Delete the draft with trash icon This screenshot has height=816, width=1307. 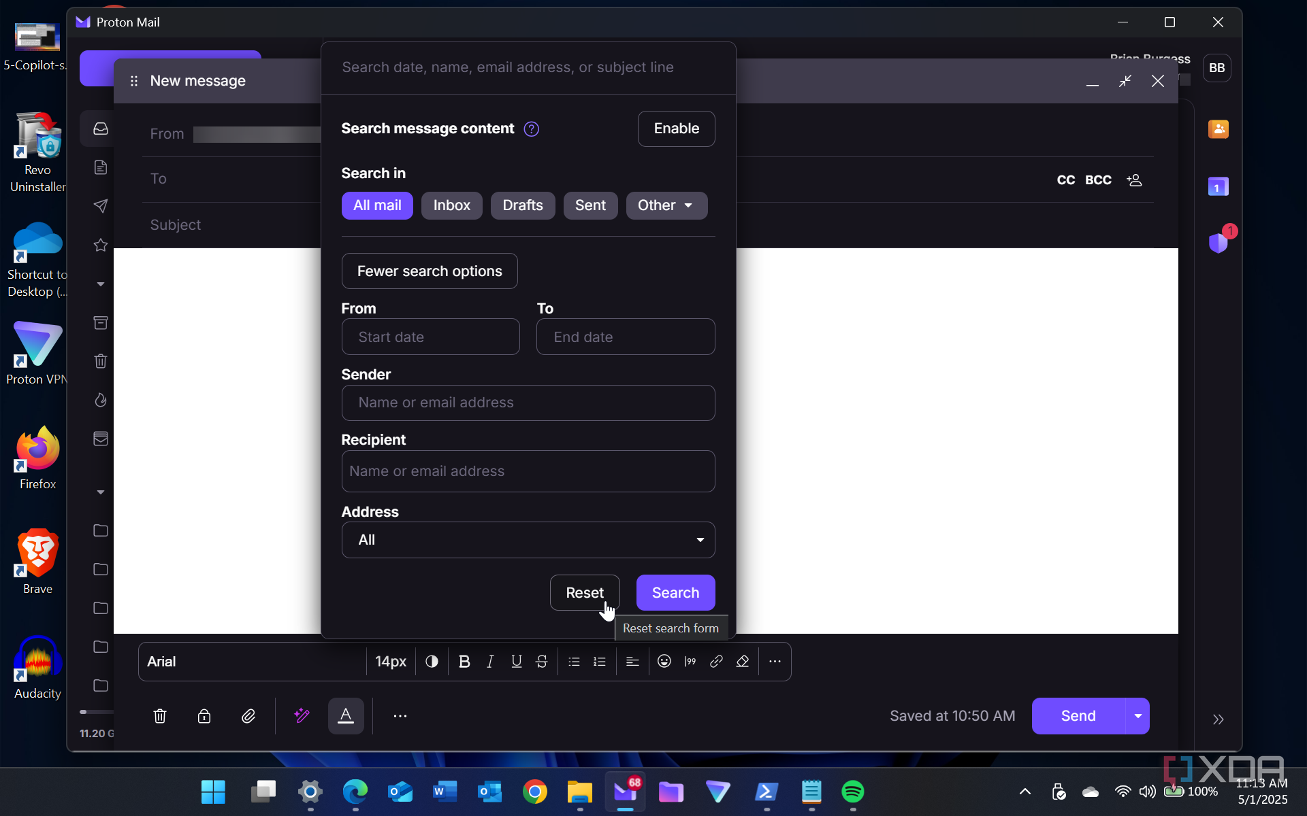coord(160,716)
